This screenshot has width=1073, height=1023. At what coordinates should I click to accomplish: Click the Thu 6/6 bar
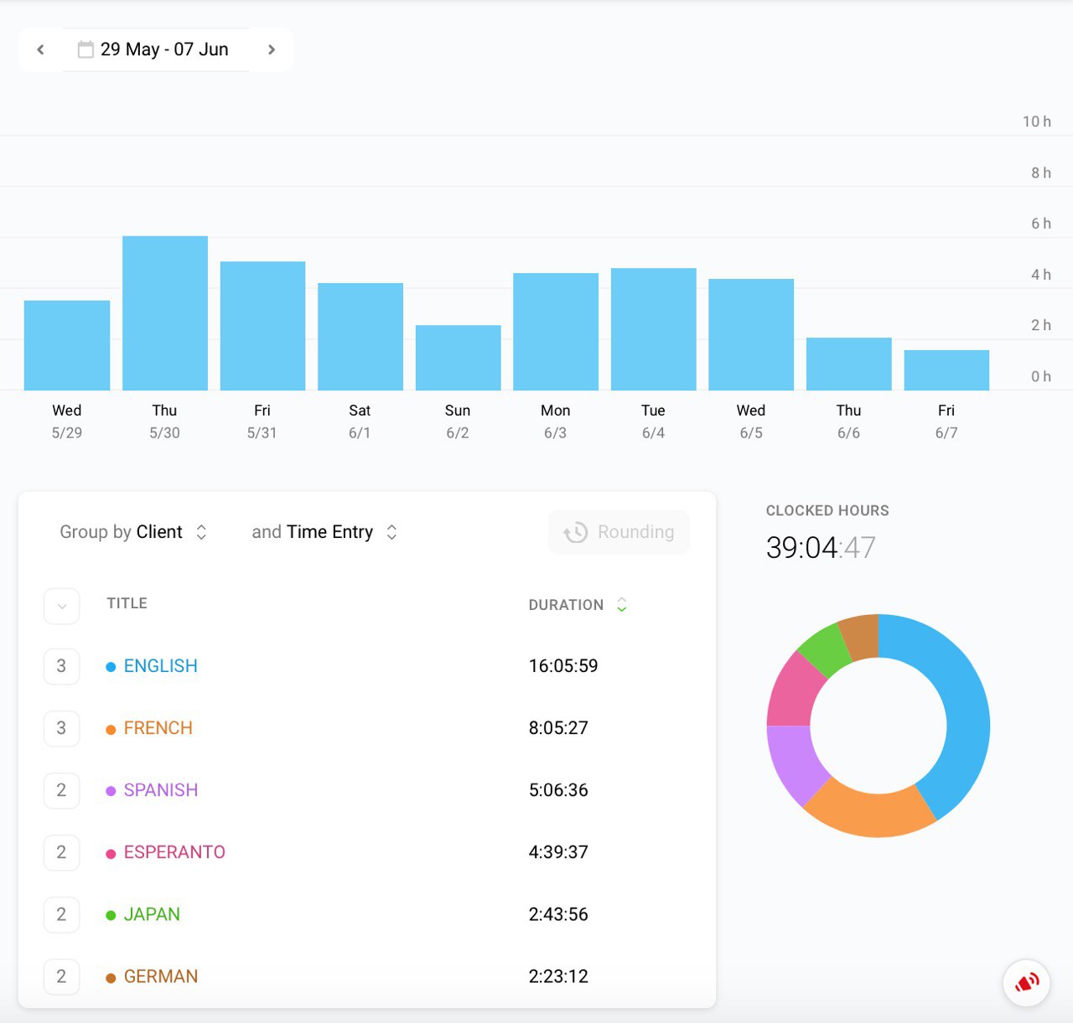(849, 364)
